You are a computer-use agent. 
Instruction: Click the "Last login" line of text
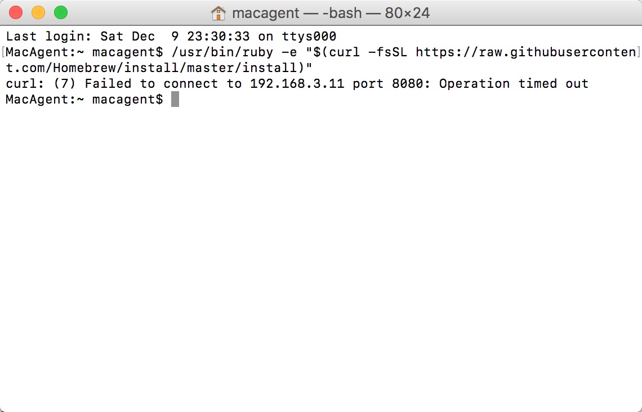(171, 37)
